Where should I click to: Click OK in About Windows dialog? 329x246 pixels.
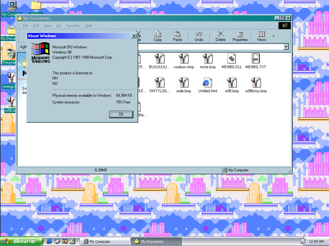coord(121,114)
